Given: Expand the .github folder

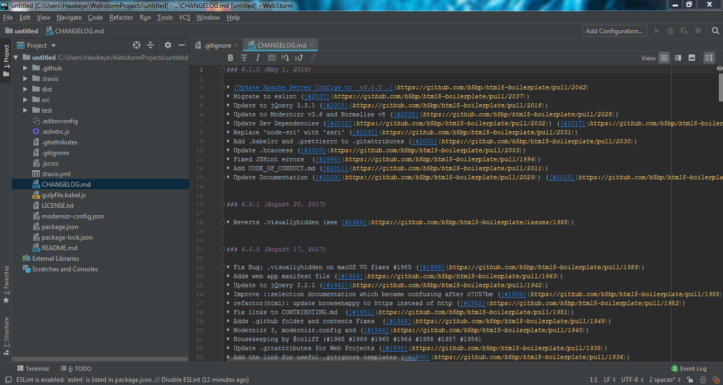Looking at the screenshot, I should (x=25, y=68).
